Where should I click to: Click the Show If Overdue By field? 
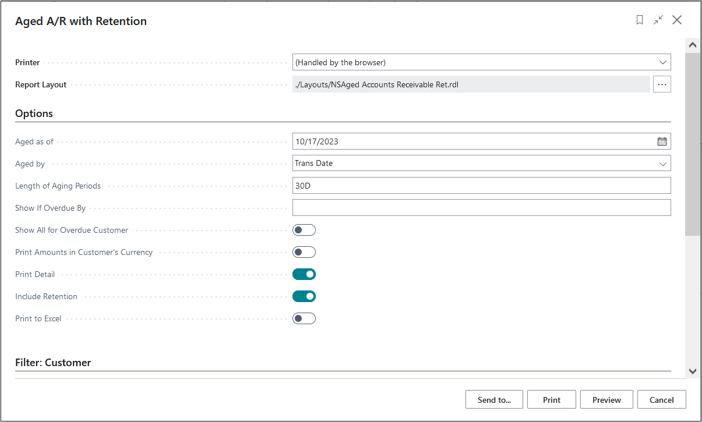tap(481, 208)
